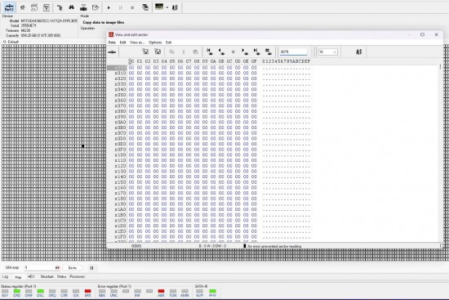Click the exit door icon in main toolbar

[175, 7]
